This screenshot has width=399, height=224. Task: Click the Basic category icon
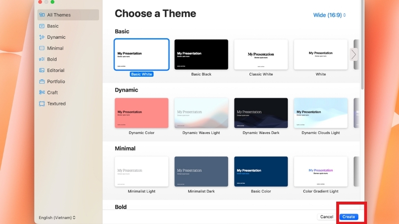[42, 26]
